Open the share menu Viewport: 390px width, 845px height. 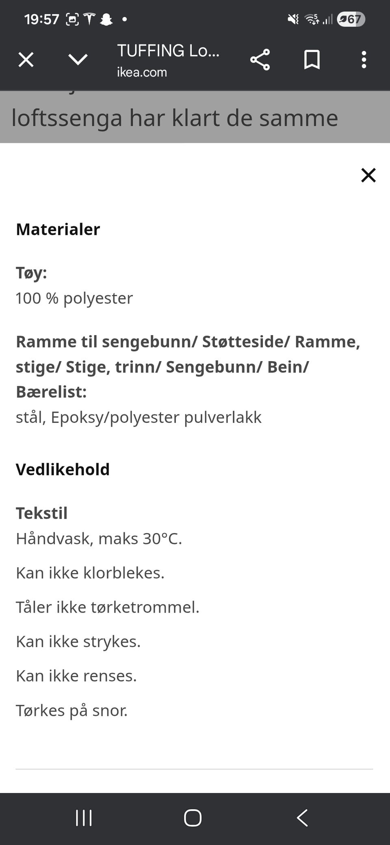click(x=261, y=60)
